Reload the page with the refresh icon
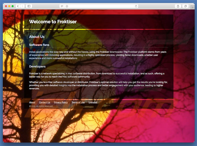 pos(136,6)
